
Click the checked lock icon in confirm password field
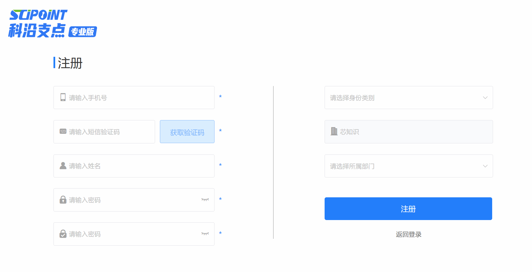63,234
